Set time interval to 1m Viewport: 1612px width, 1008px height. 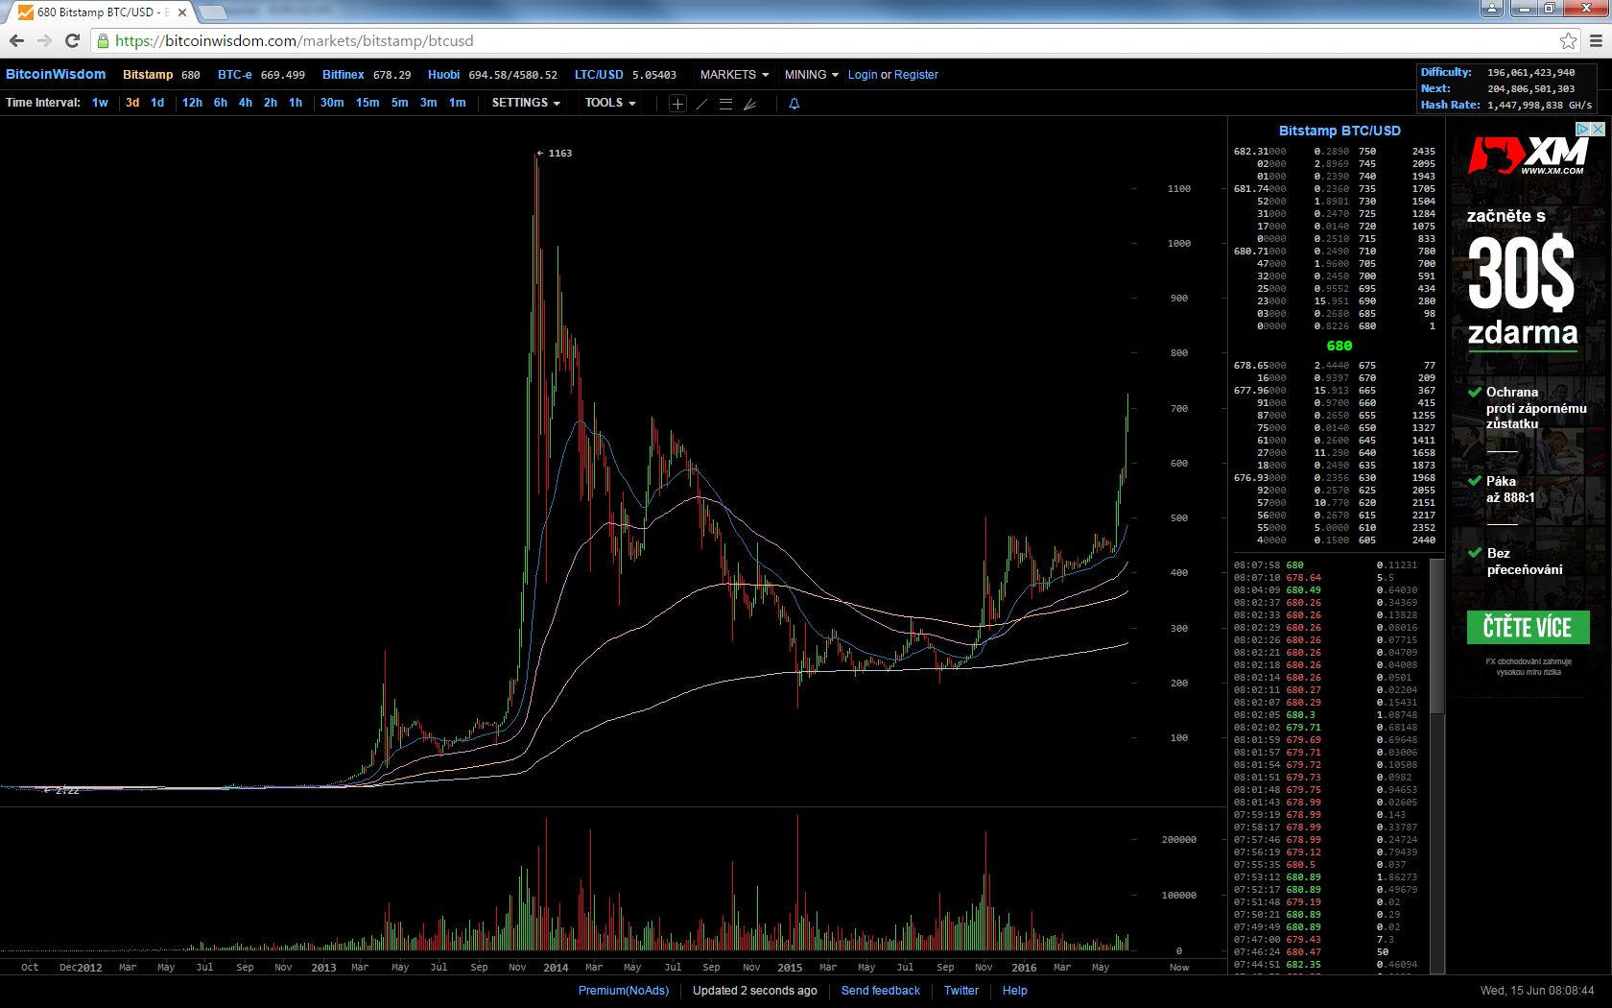(458, 103)
